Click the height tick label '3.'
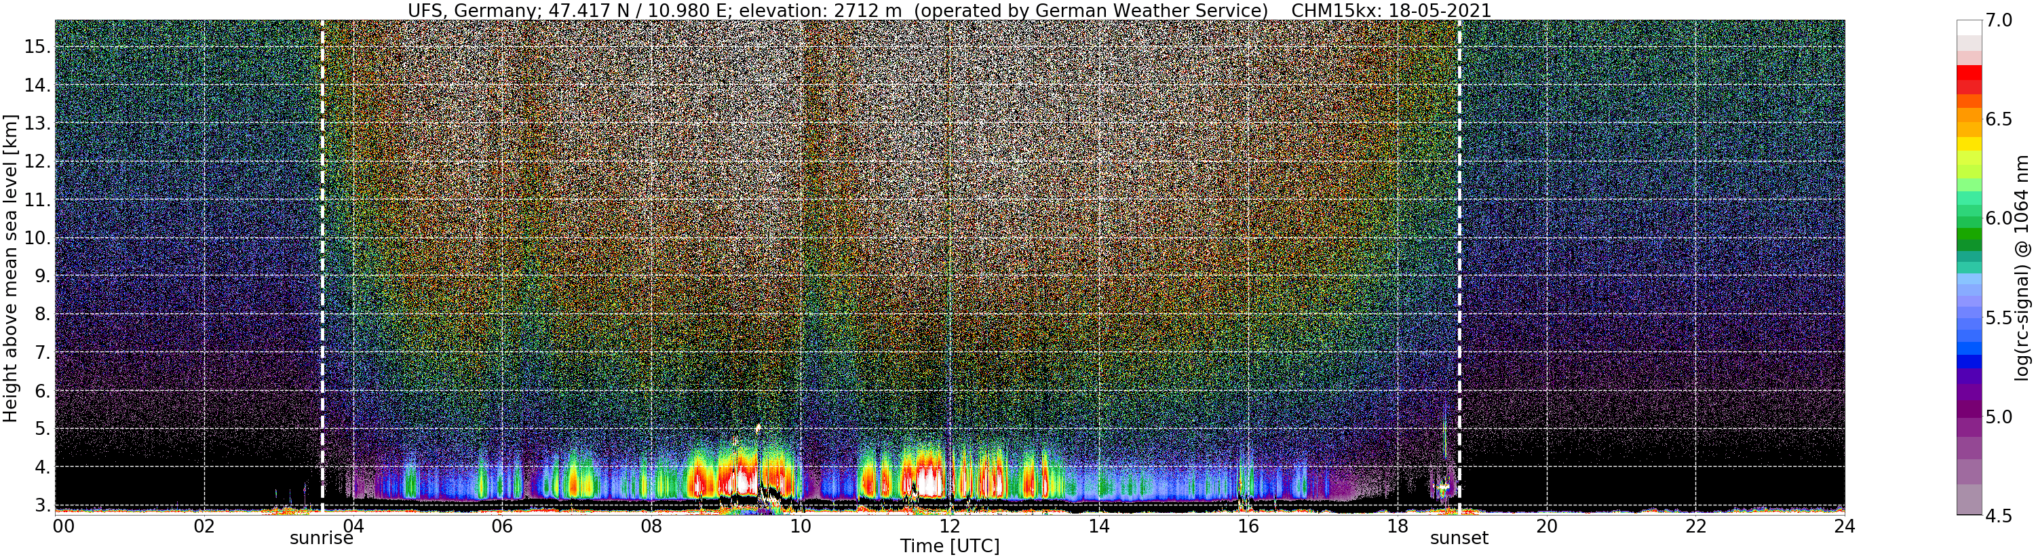The image size is (2036, 559). point(42,505)
